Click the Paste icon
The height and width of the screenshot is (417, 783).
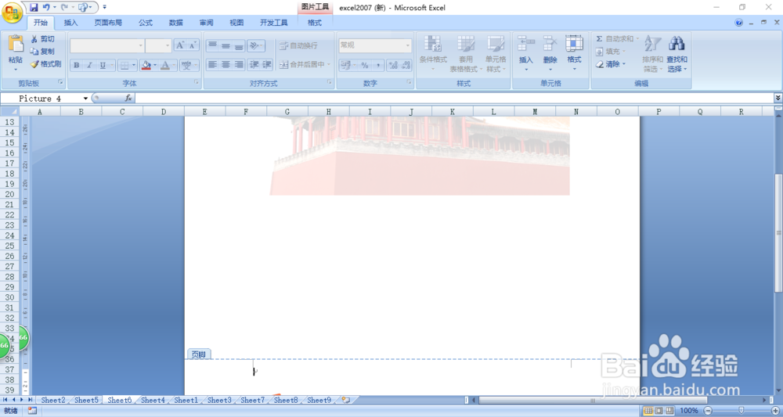click(16, 44)
